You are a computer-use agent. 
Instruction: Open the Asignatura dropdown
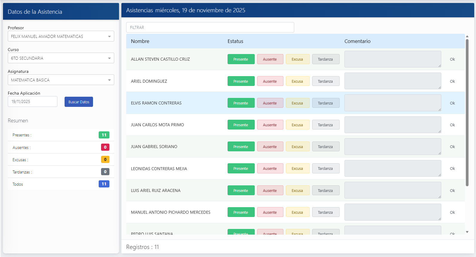pyautogui.click(x=61, y=80)
